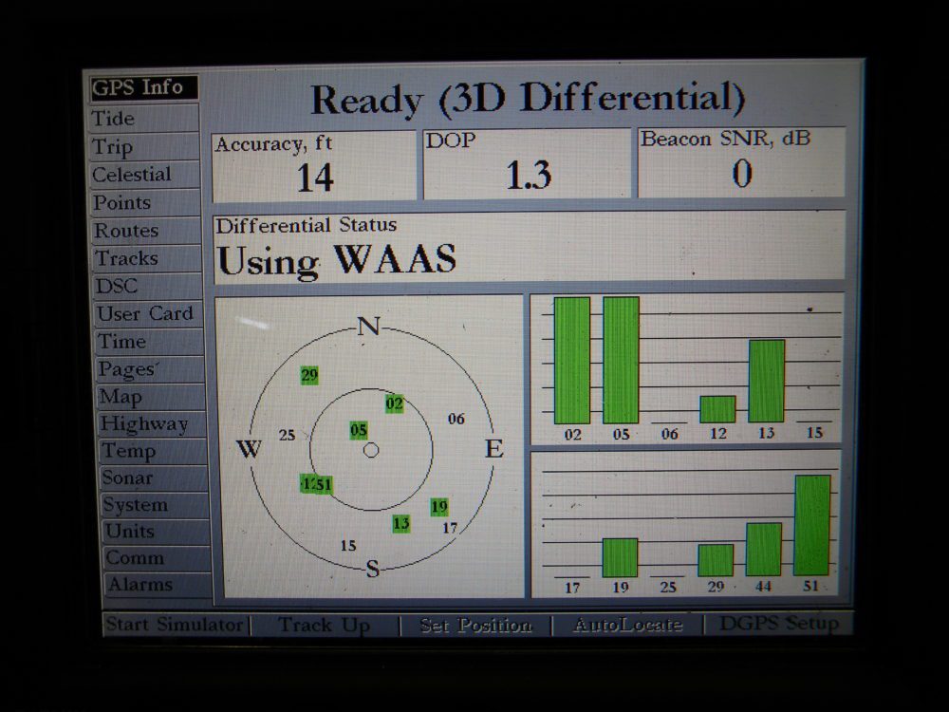Go to the Routes tab
The image size is (949, 712).
[x=146, y=230]
